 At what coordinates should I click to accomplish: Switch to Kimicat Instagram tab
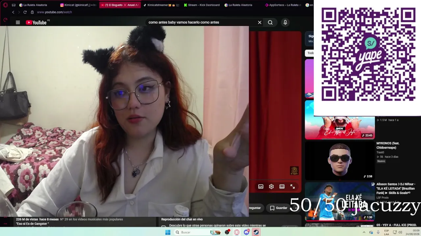[78, 5]
